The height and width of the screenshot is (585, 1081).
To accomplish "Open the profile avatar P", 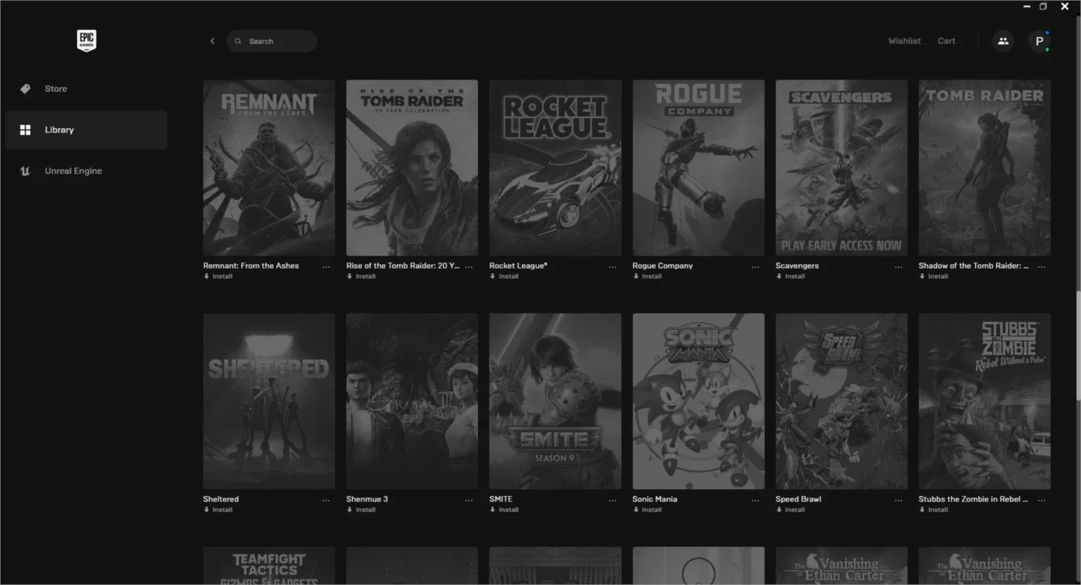I will 1039,41.
